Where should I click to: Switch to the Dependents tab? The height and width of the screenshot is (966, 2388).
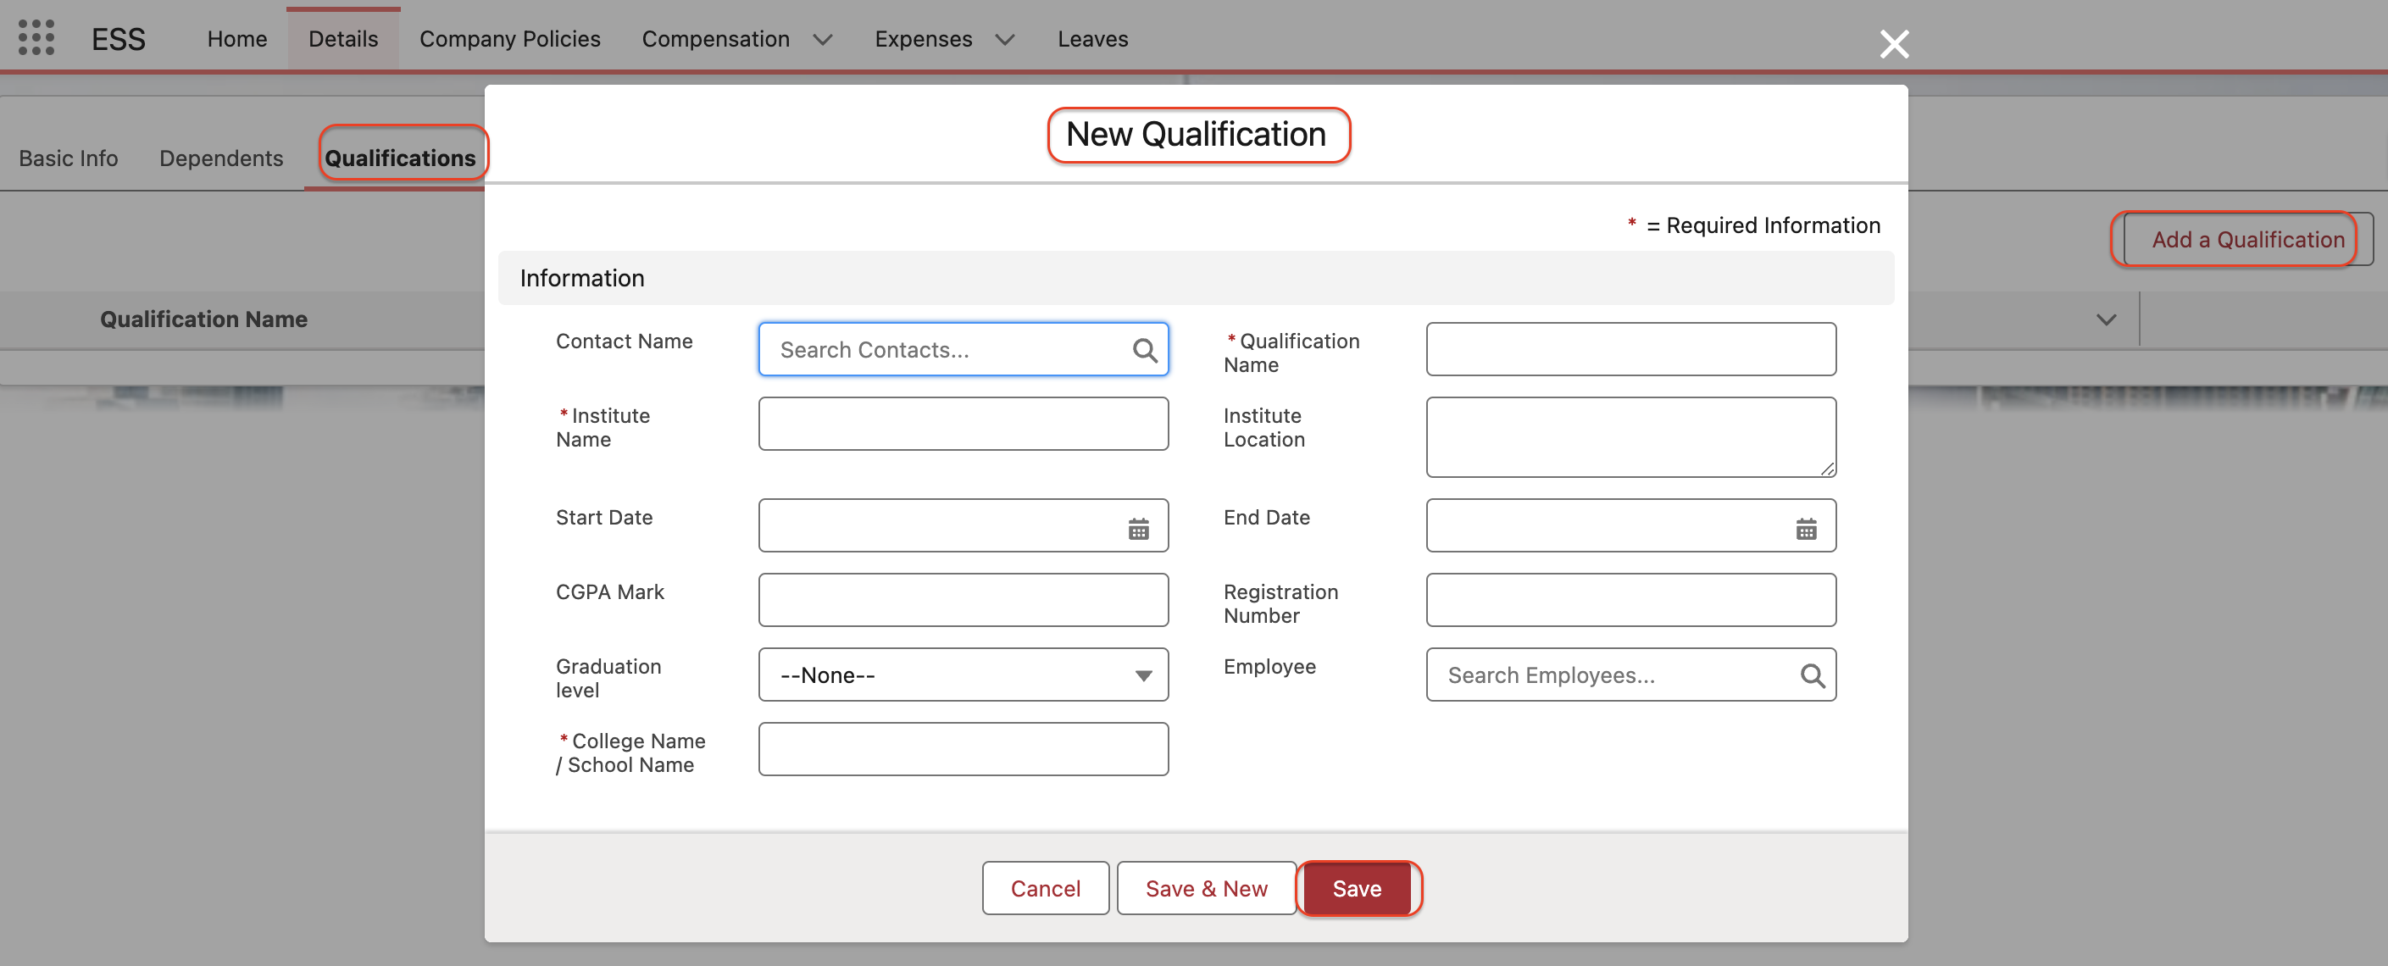click(x=220, y=158)
